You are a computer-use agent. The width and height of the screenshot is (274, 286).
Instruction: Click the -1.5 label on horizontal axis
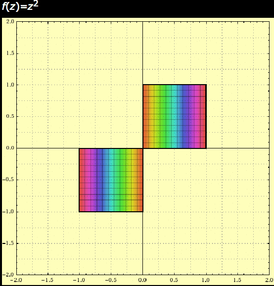(47, 280)
